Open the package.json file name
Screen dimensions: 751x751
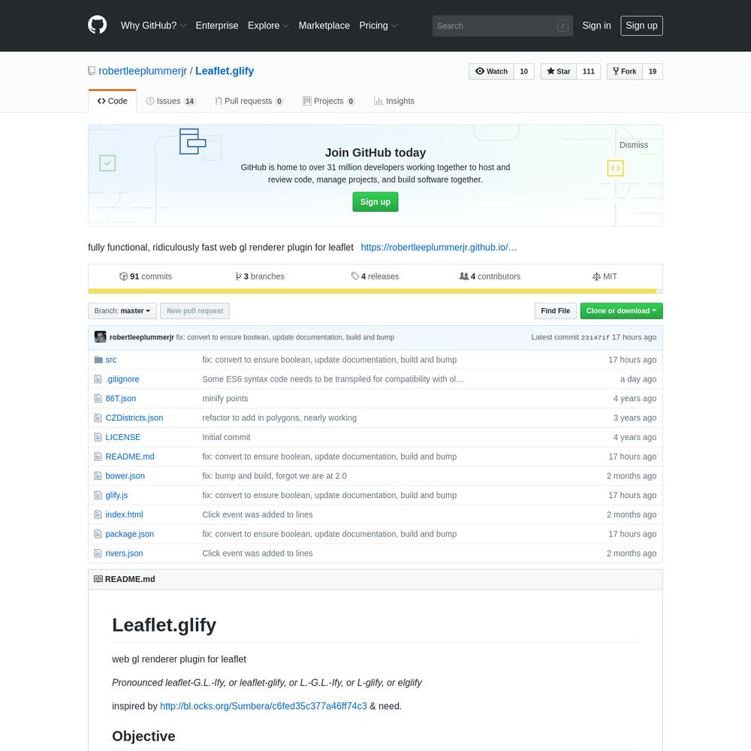129,534
